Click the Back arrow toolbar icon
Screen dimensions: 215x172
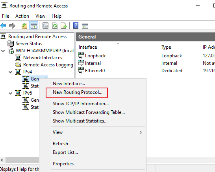[x=4, y=26]
